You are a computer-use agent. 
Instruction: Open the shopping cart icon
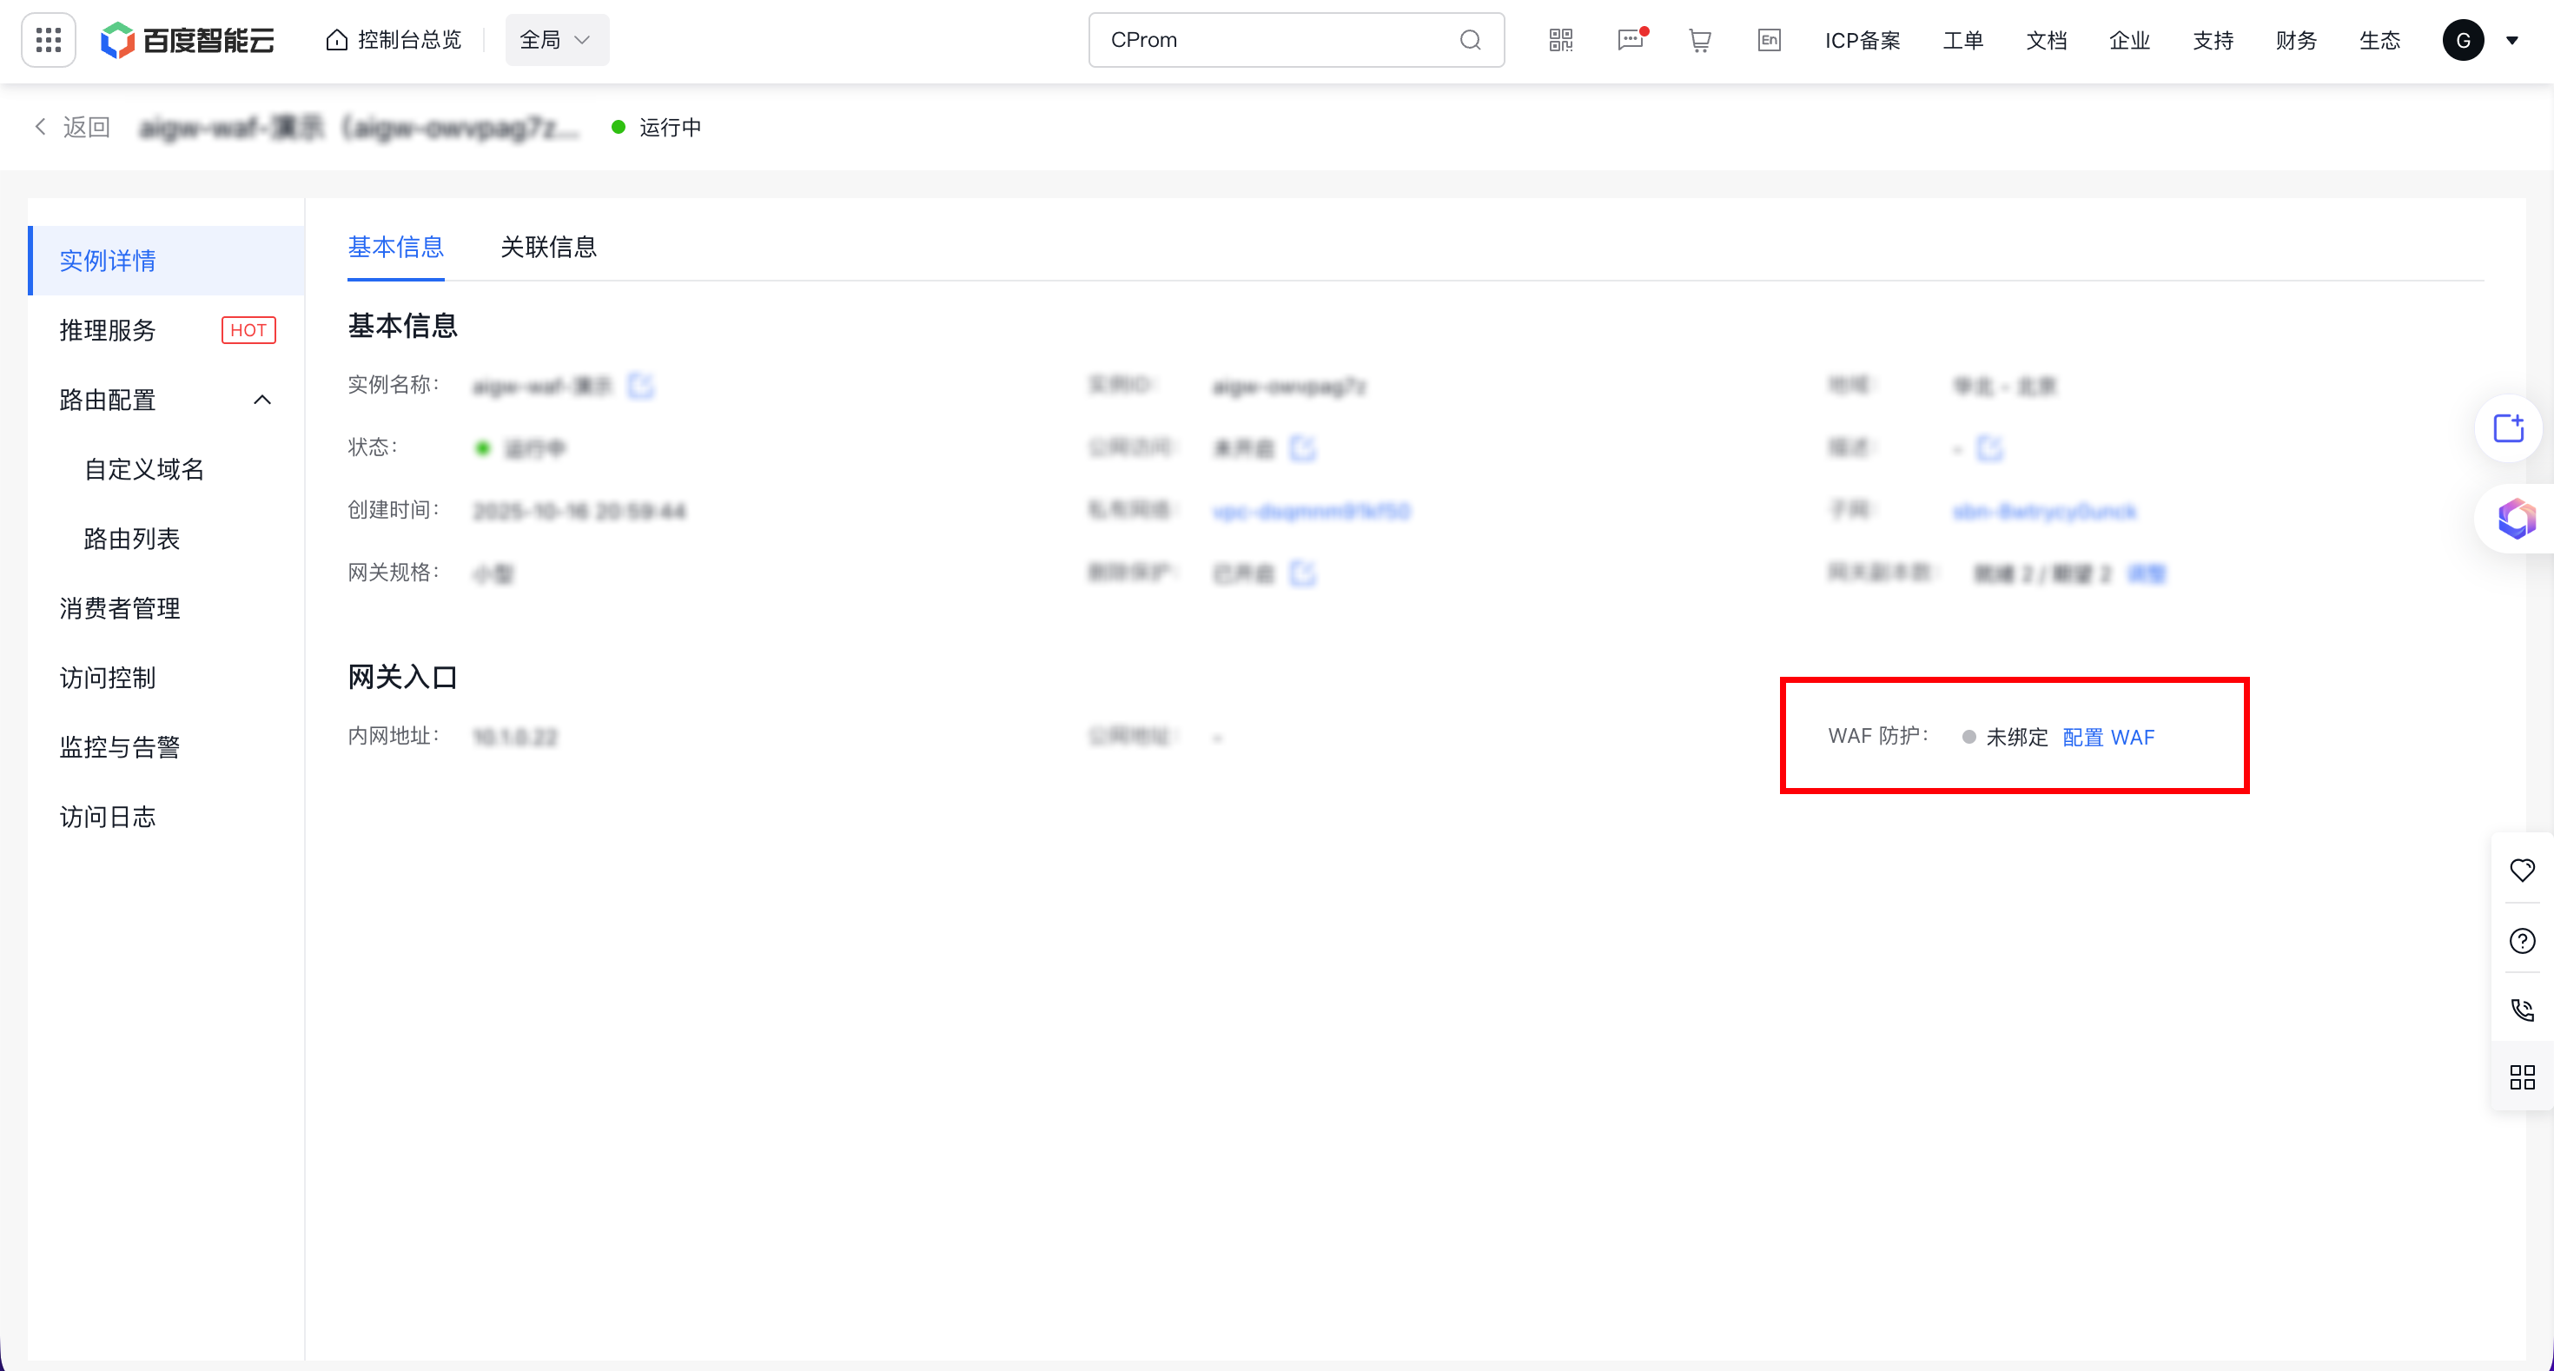1699,40
